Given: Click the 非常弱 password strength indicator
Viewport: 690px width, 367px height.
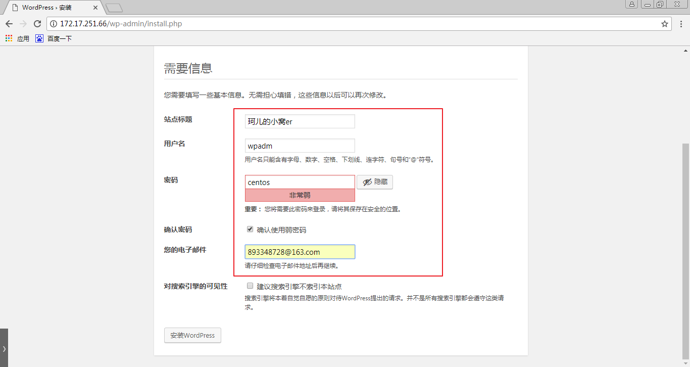Looking at the screenshot, I should click(300, 195).
